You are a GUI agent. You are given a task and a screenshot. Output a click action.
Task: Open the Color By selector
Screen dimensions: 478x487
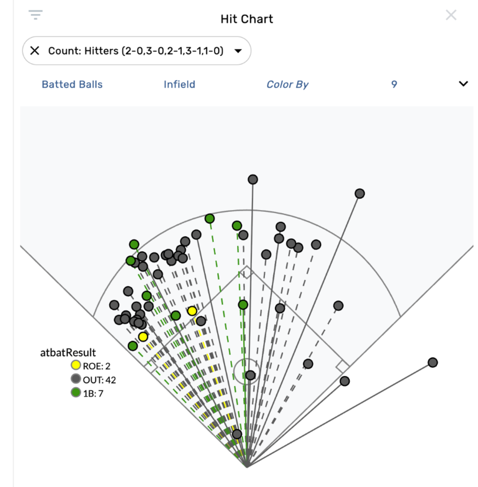(x=288, y=84)
